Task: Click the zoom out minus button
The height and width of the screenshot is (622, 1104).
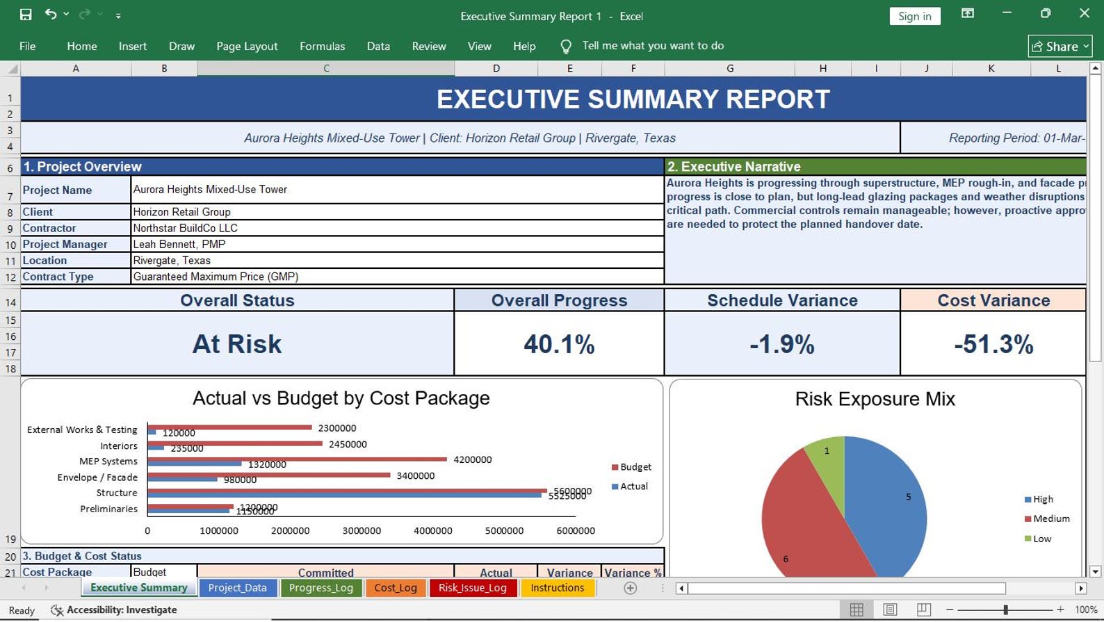Action: 950,609
